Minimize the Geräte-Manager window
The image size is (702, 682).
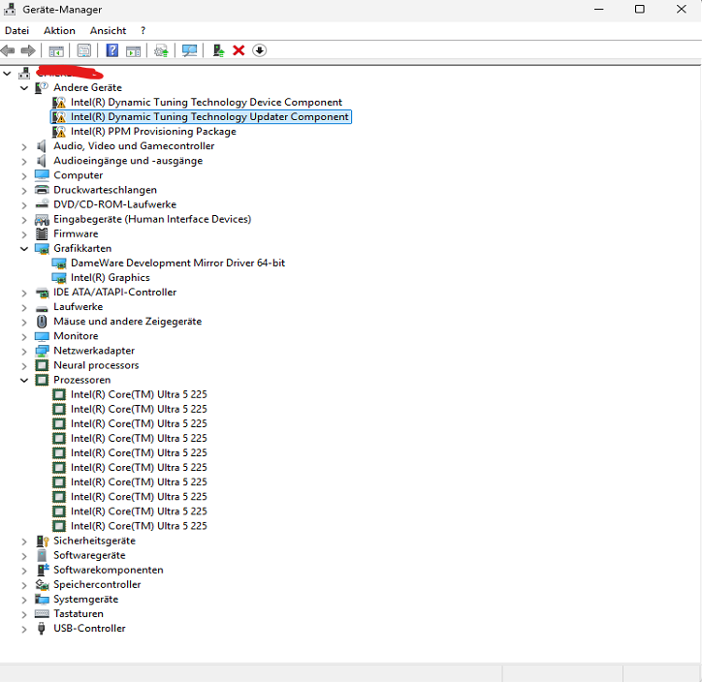coord(599,9)
